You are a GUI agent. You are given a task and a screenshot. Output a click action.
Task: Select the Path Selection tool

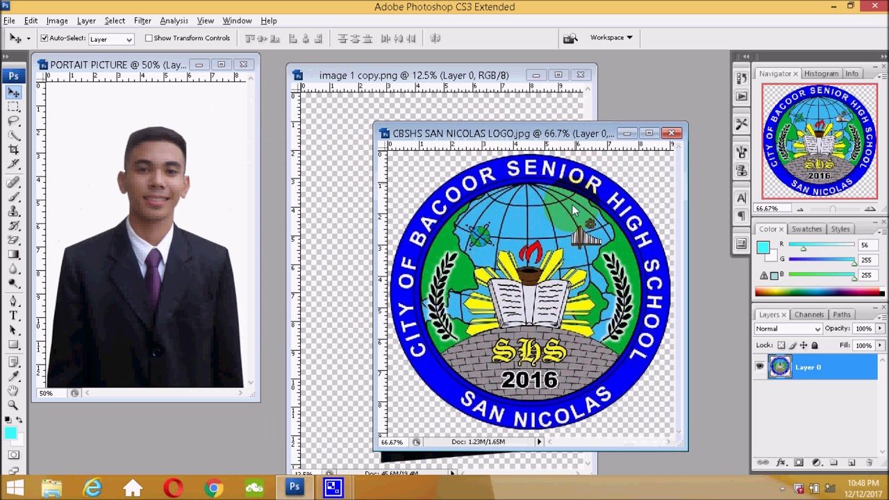click(14, 330)
